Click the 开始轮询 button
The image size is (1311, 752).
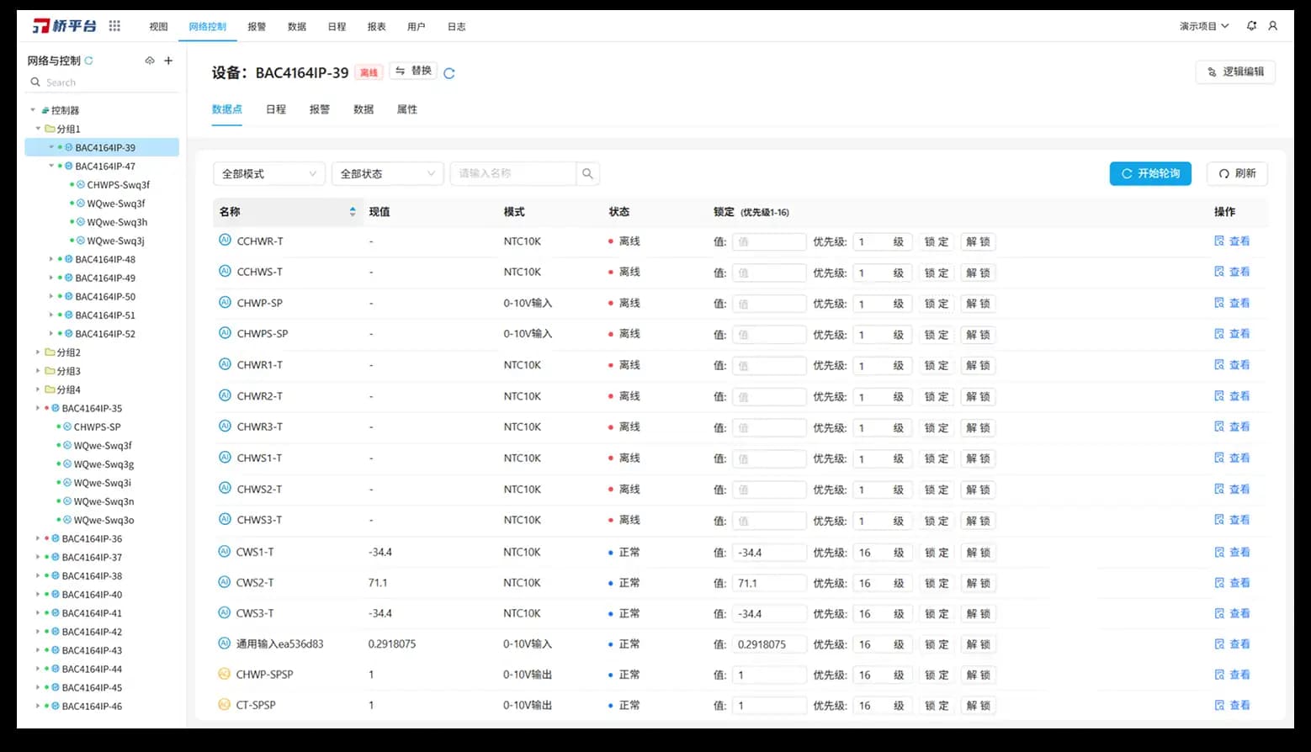1150,173
